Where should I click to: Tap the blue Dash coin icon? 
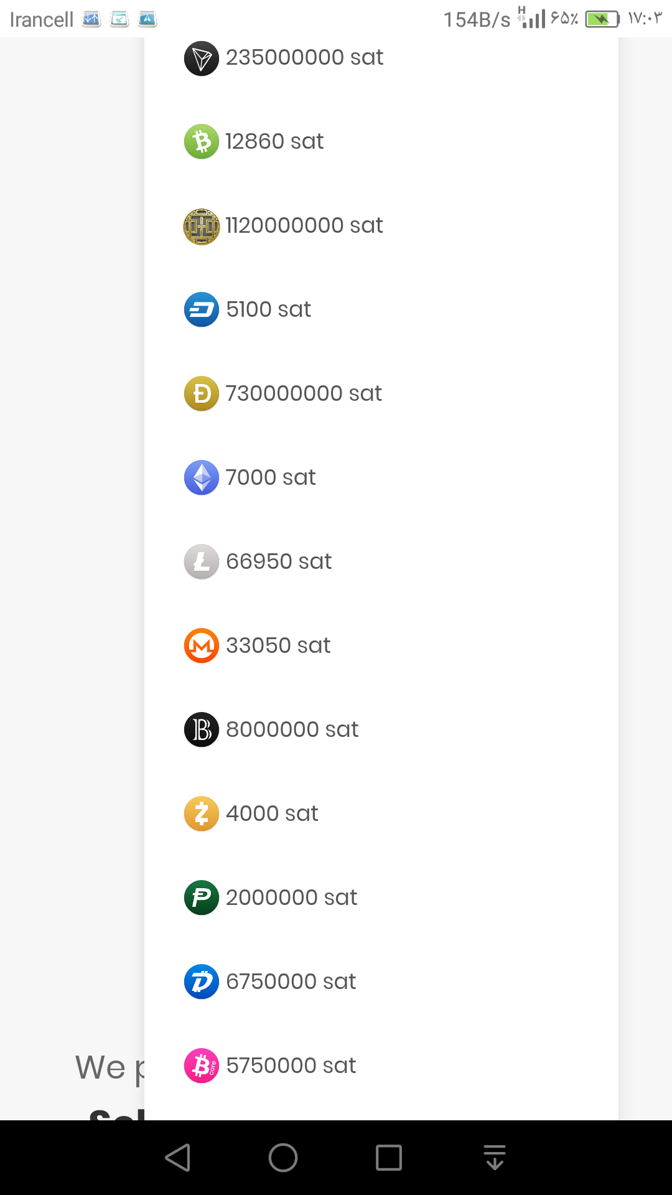(202, 310)
